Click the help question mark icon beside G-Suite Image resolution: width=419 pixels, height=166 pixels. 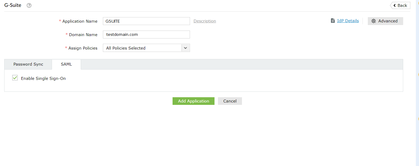tap(29, 6)
